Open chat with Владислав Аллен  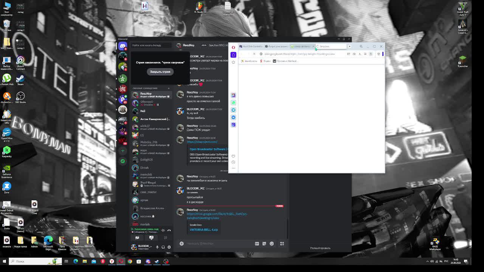pos(151,208)
